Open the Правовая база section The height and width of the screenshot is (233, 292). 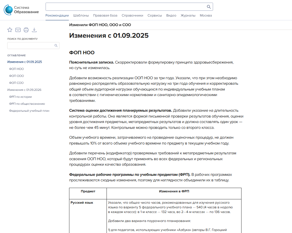point(105,15)
